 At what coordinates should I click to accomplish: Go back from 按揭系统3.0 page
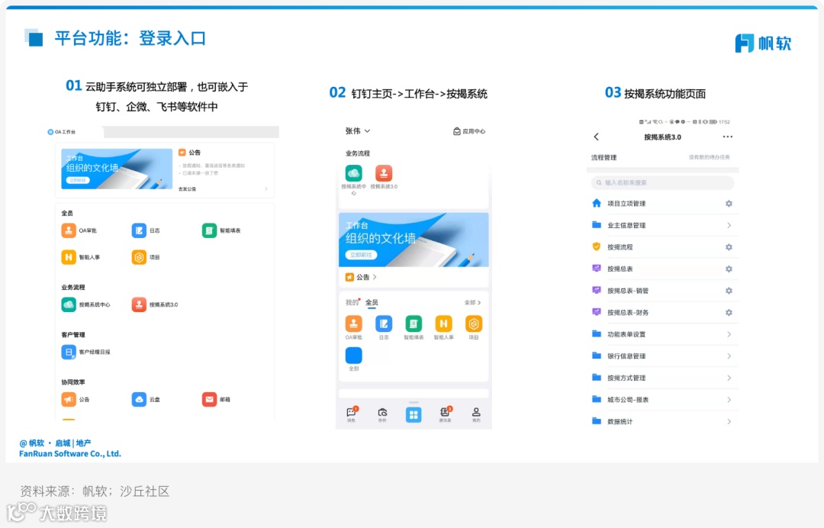[x=597, y=137]
